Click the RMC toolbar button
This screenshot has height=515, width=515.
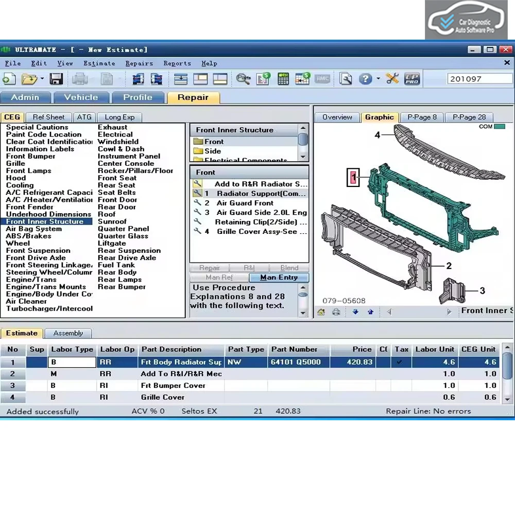point(322,79)
